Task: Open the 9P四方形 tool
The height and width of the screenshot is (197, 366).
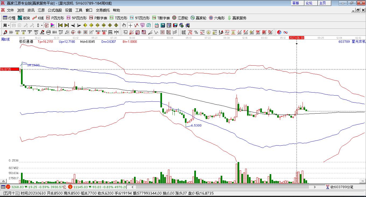Action: (x=77, y=18)
